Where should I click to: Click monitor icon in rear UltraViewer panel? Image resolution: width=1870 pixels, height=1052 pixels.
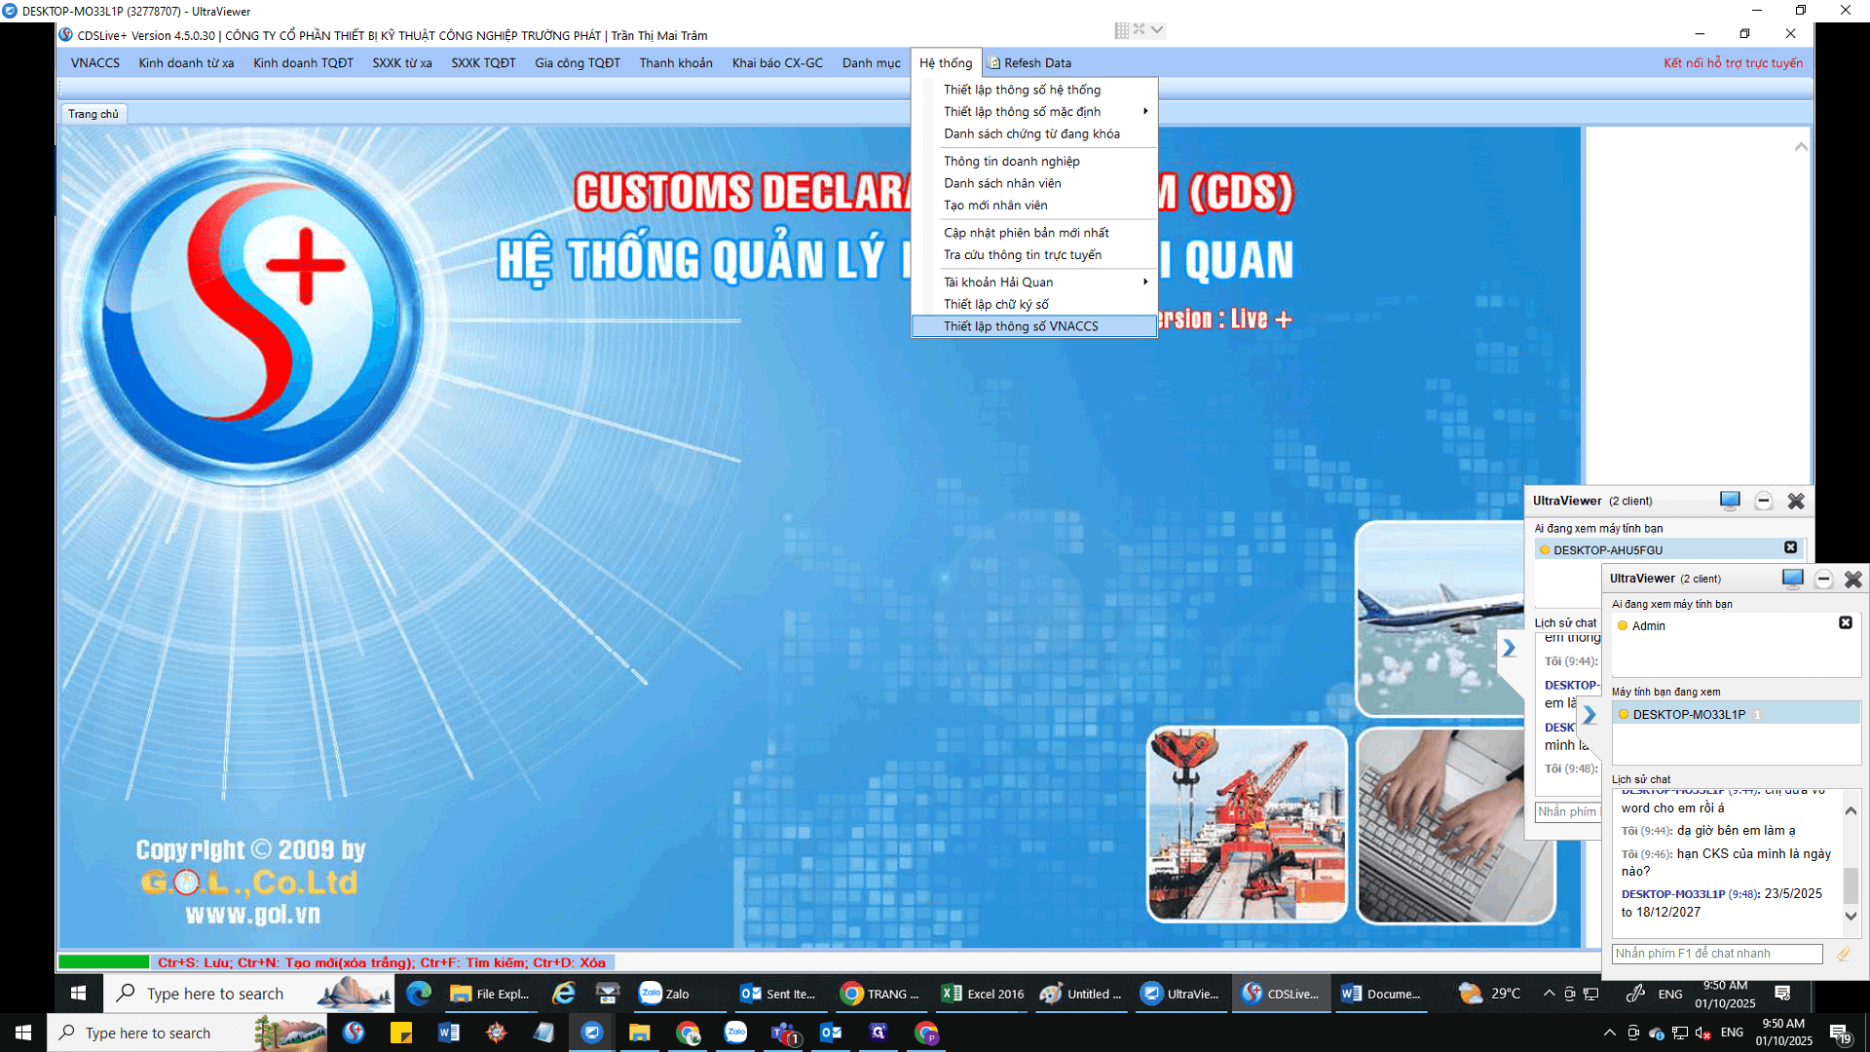(1730, 501)
